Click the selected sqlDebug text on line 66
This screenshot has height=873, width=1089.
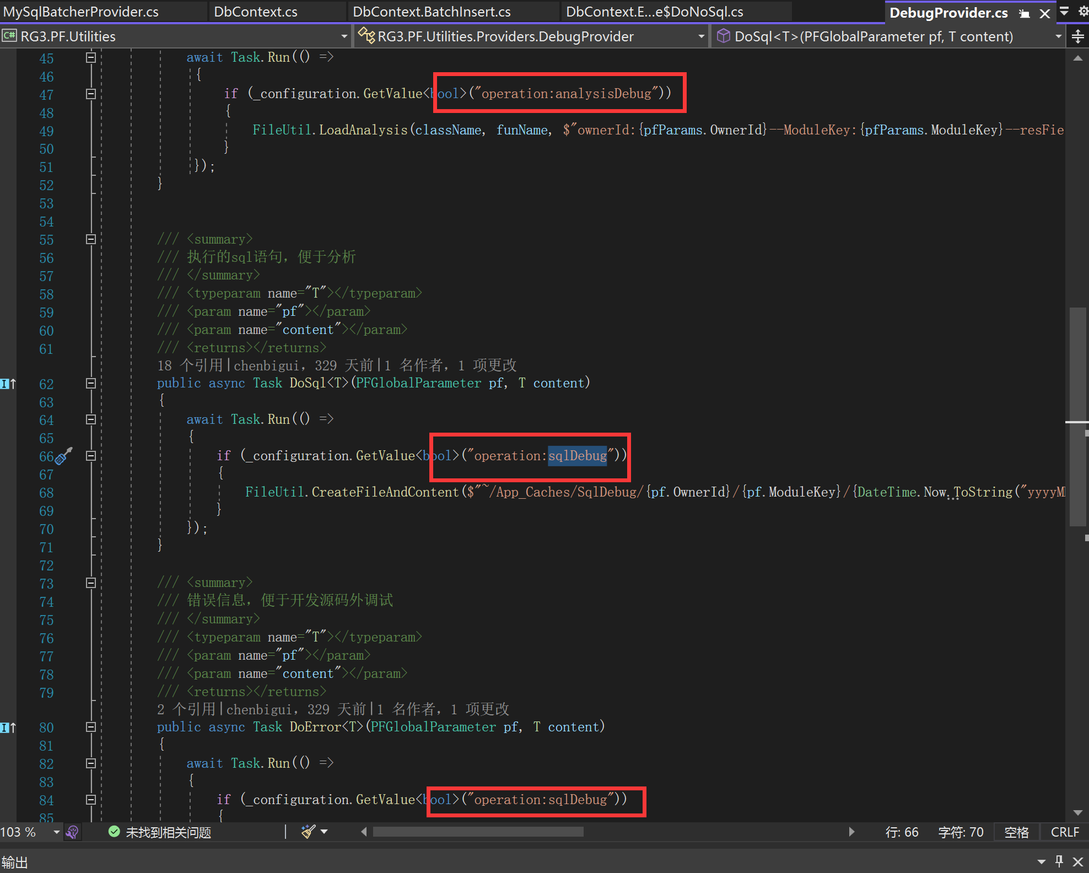(578, 456)
